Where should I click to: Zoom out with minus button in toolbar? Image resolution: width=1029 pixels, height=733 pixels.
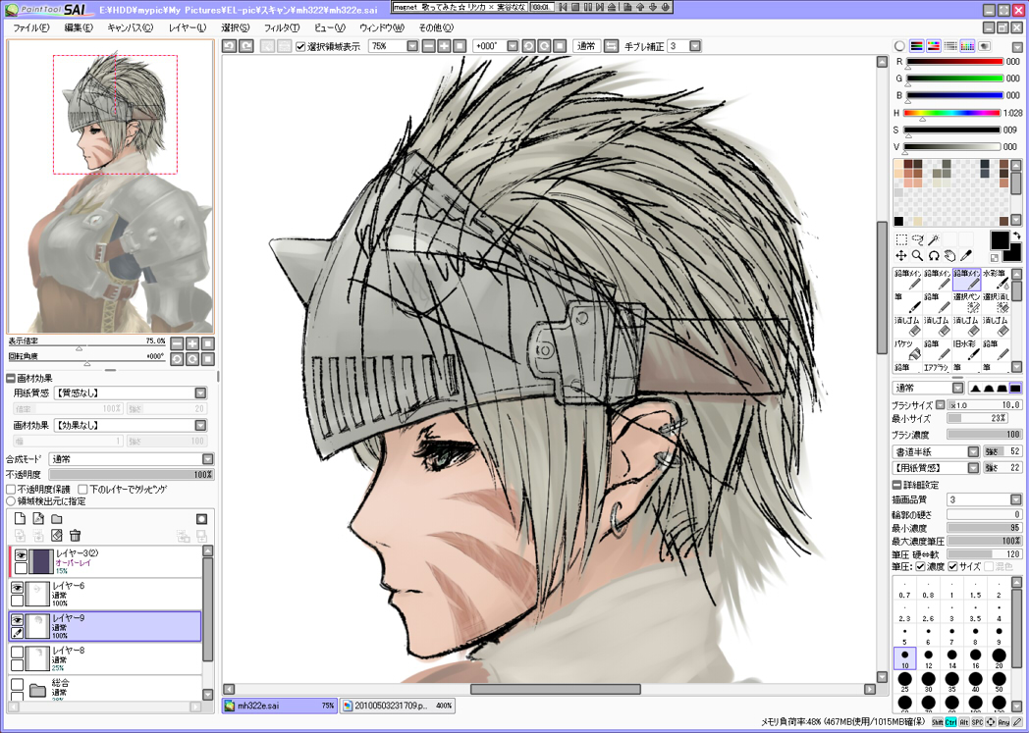(x=428, y=46)
